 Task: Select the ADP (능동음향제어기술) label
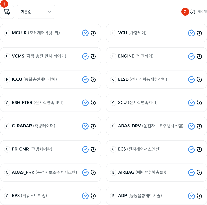pos(140,196)
